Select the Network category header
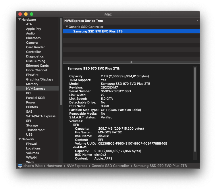Screen dimensions: 216x190 [28, 139]
